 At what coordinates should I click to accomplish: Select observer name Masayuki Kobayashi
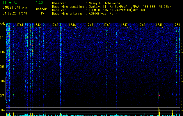104,3
